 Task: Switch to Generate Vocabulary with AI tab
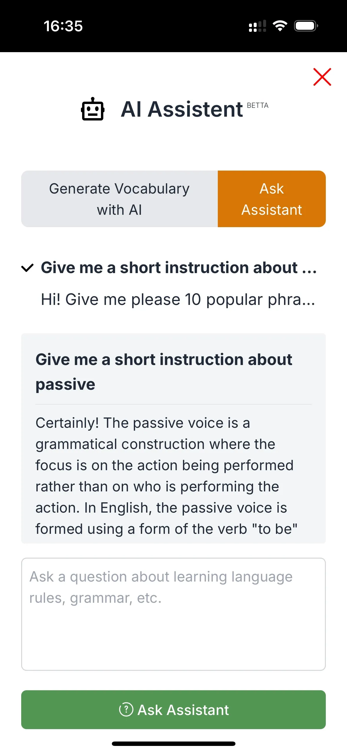tap(119, 199)
